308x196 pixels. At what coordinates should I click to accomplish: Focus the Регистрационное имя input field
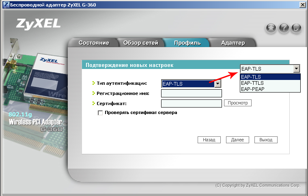click(x=191, y=93)
